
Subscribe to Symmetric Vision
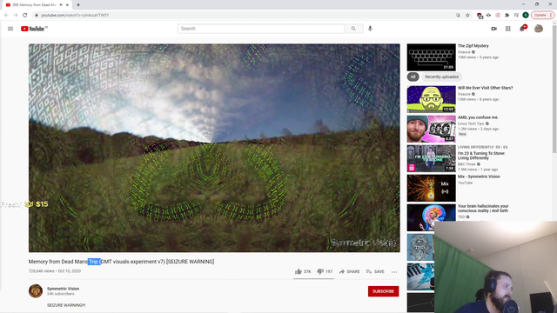coord(383,291)
